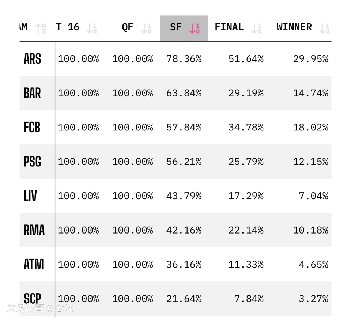Screen dimensions: 351x318
Task: Click the alphabetical sort icon for team column
Action: pos(41,28)
